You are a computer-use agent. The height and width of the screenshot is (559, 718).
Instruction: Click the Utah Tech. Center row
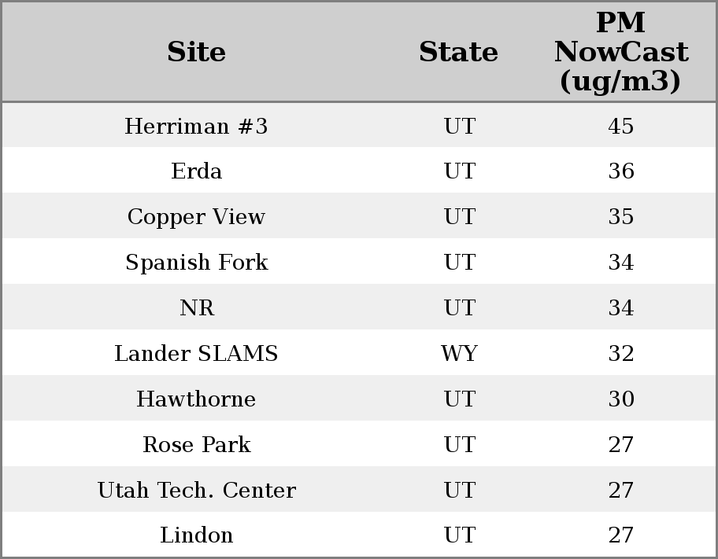click(x=196, y=491)
